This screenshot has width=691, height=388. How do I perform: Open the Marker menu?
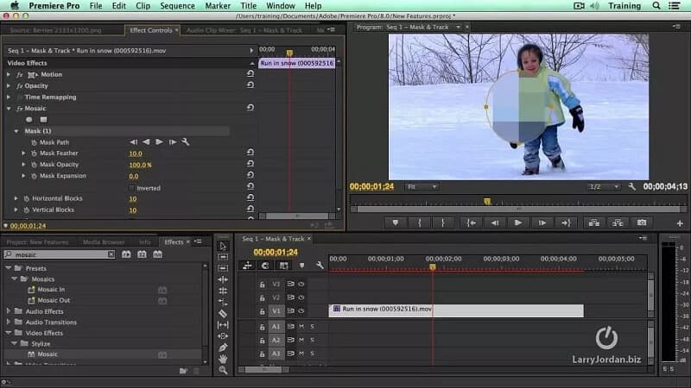218,6
